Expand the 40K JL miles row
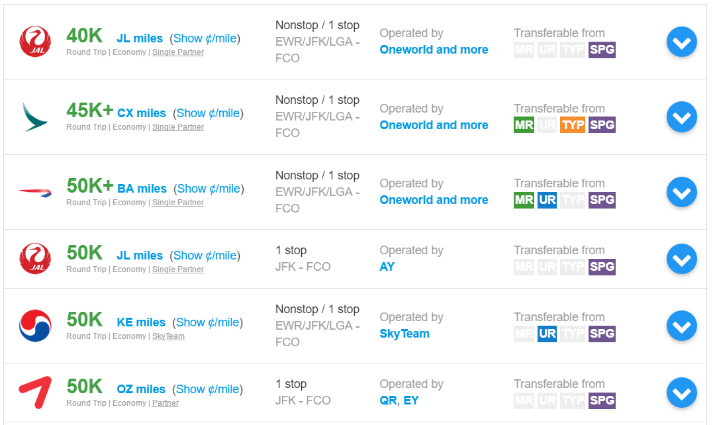The width and height of the screenshot is (713, 425). [681, 43]
